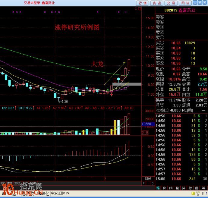Click the 网站 (Website) button
208x198 pixels.
[x=185, y=3]
